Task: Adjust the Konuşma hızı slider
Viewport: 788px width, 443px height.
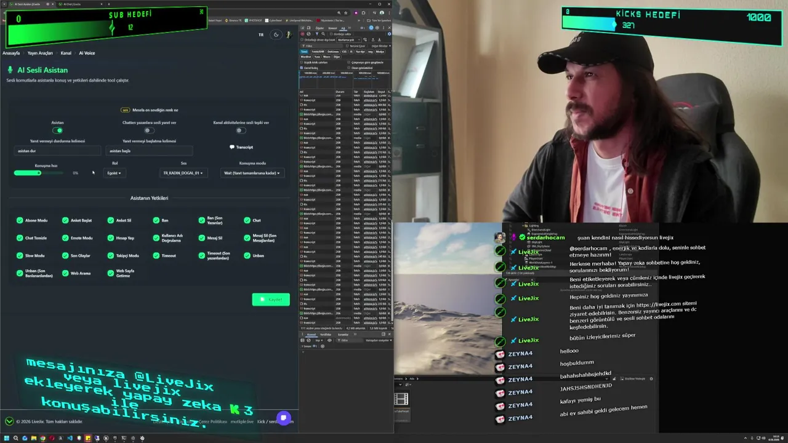Action: point(38,173)
